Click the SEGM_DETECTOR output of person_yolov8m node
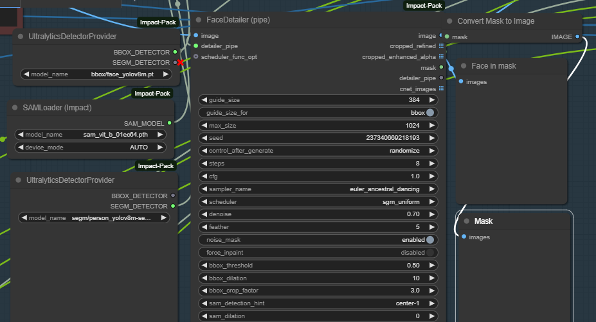Screen dimensions: 596x322 (x=173, y=206)
